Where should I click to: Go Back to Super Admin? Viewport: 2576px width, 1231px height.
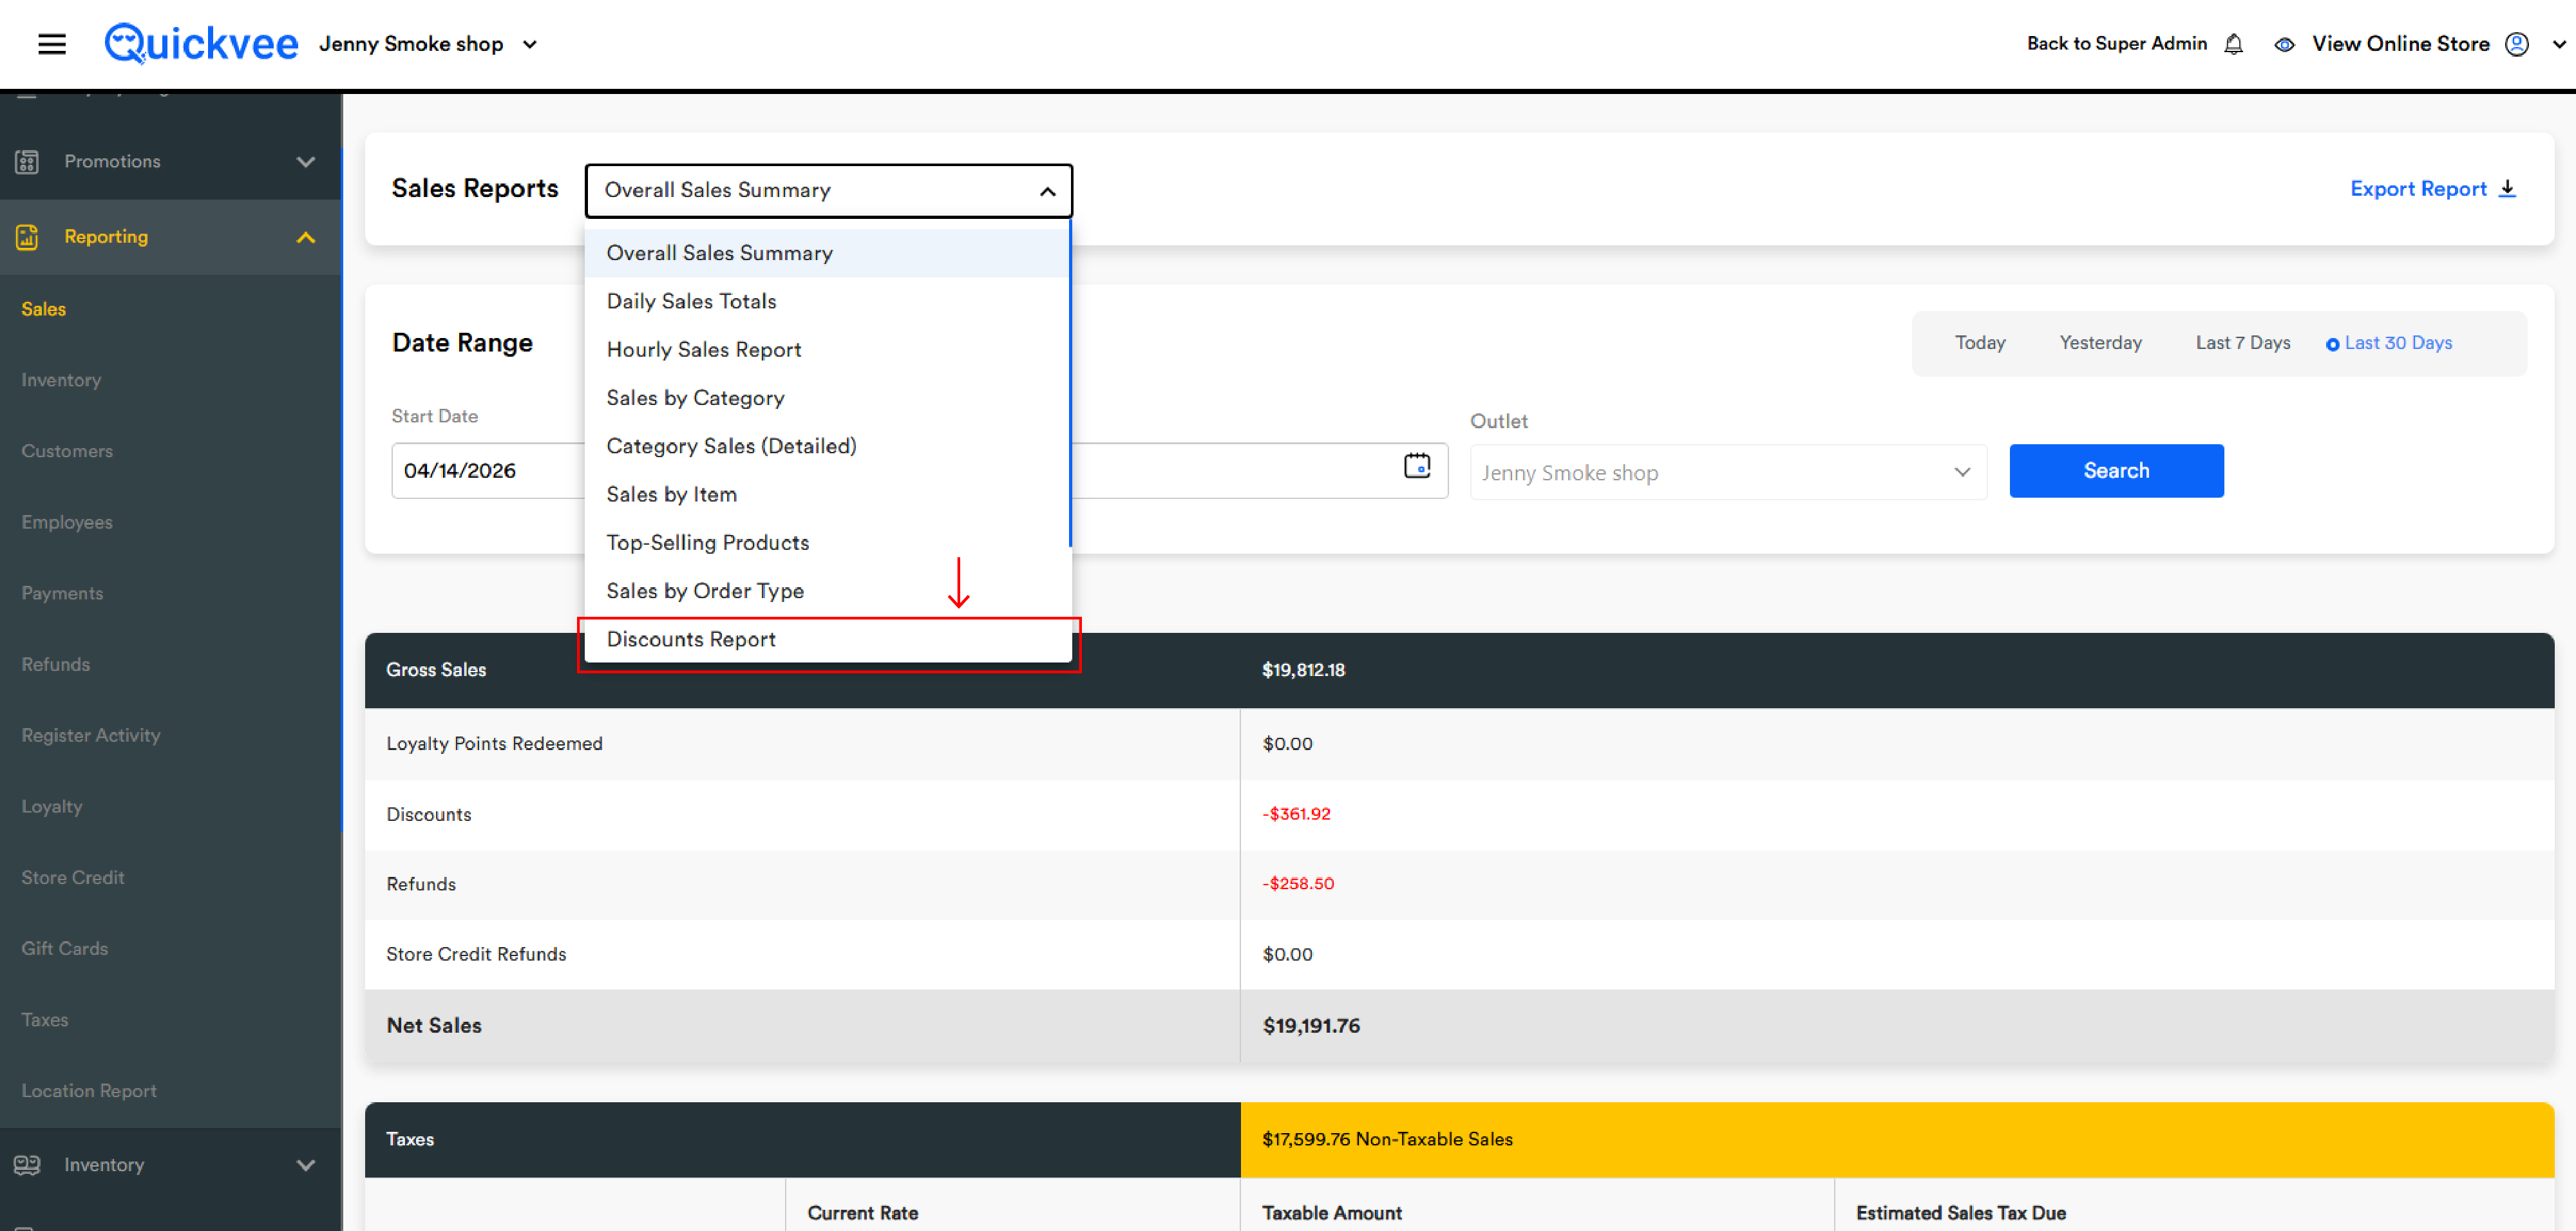pos(2116,44)
